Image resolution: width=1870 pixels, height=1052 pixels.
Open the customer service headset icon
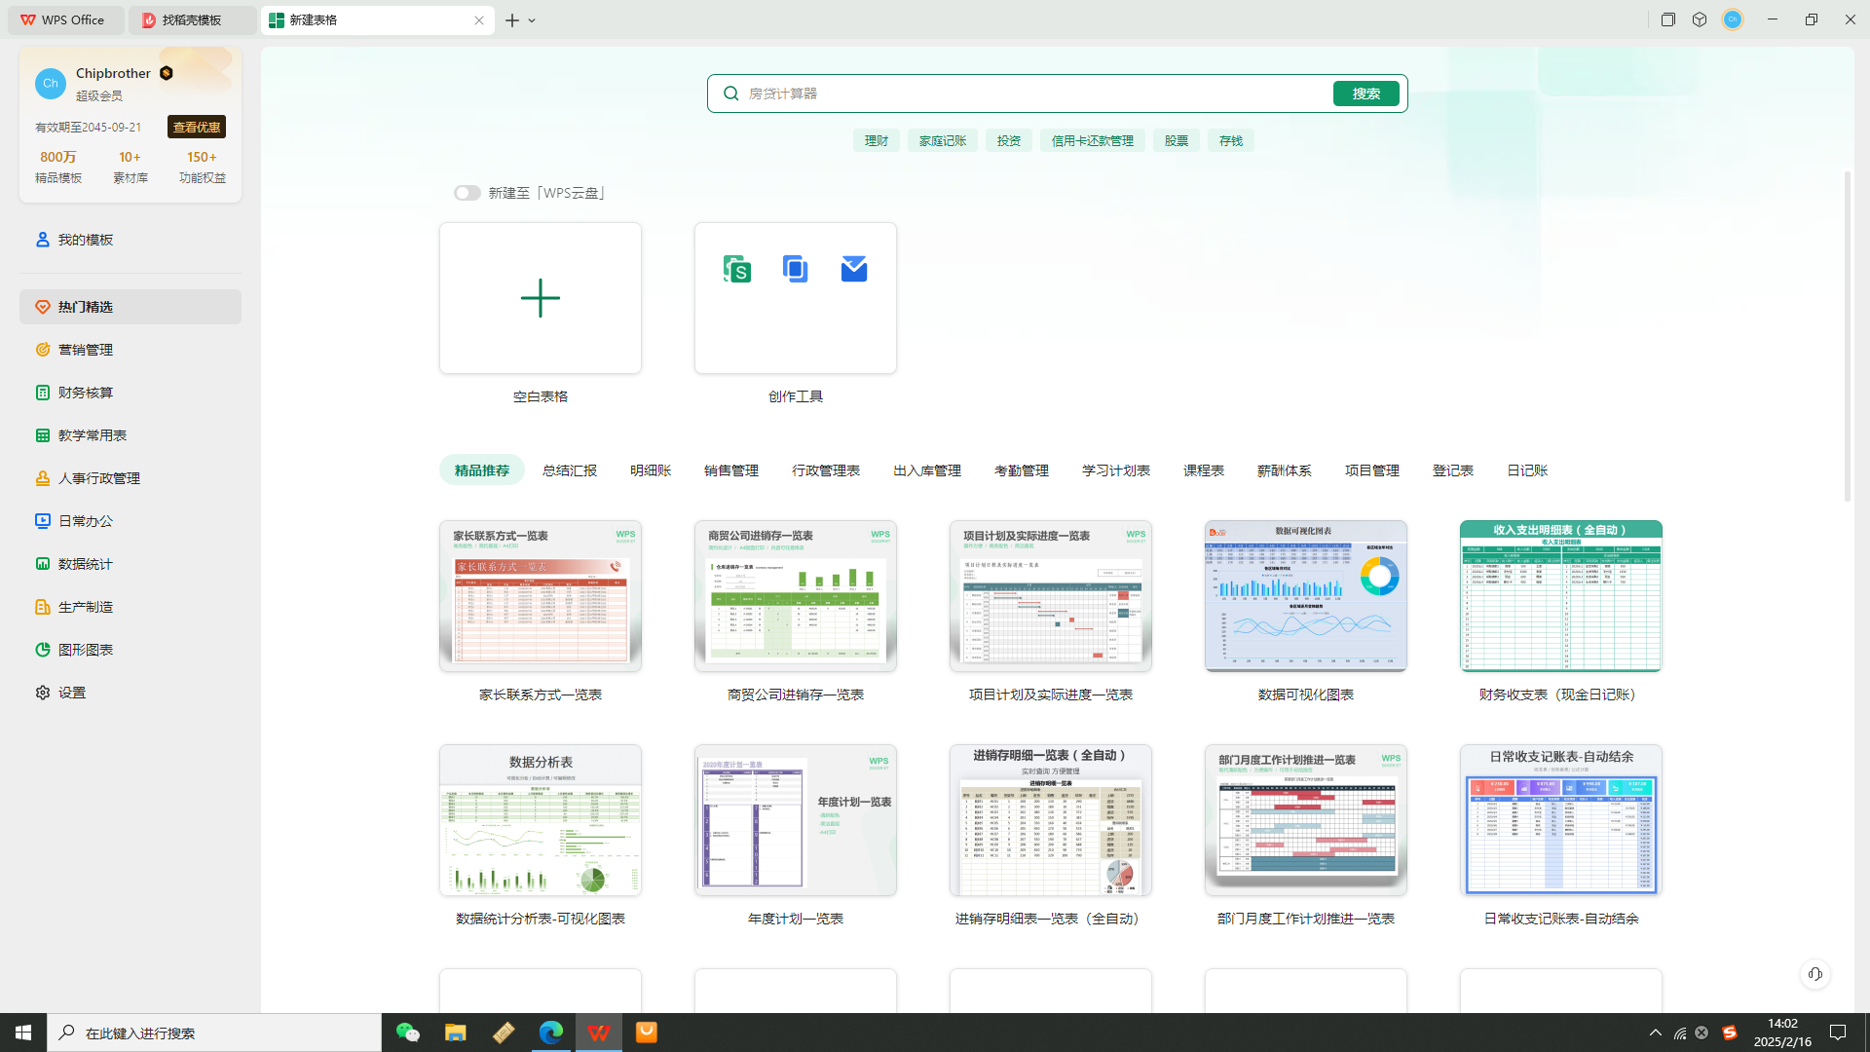[1815, 974]
